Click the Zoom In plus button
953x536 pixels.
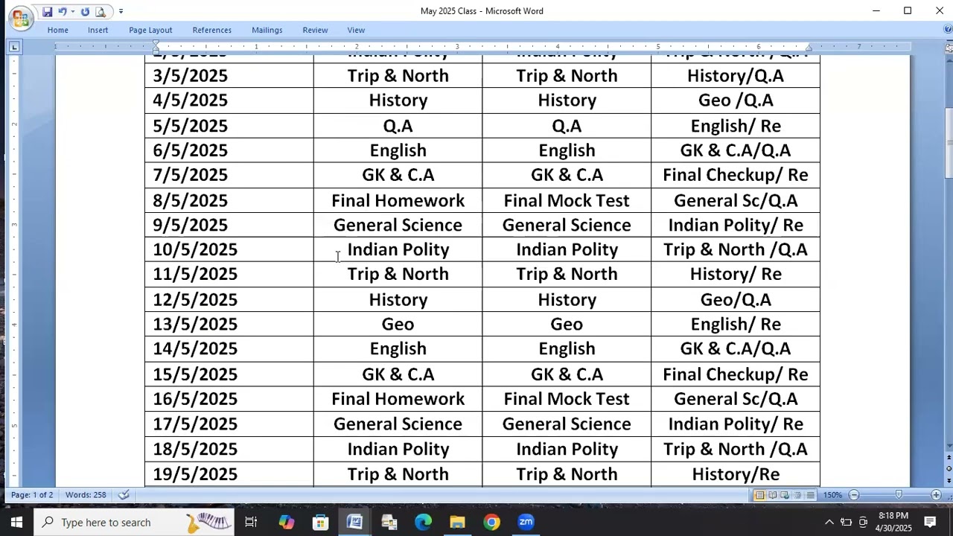coord(936,495)
